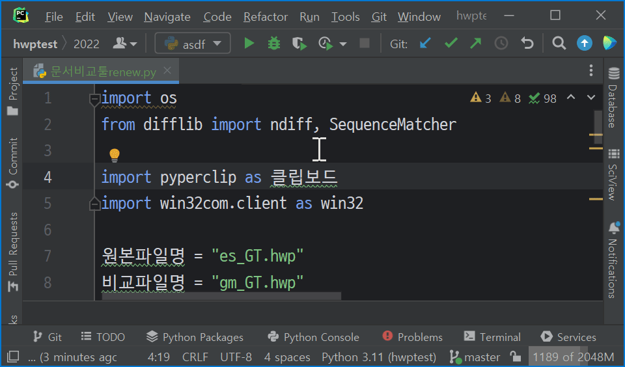This screenshot has width=625, height=367.
Task: Open the Edit menu
Action: tap(85, 17)
